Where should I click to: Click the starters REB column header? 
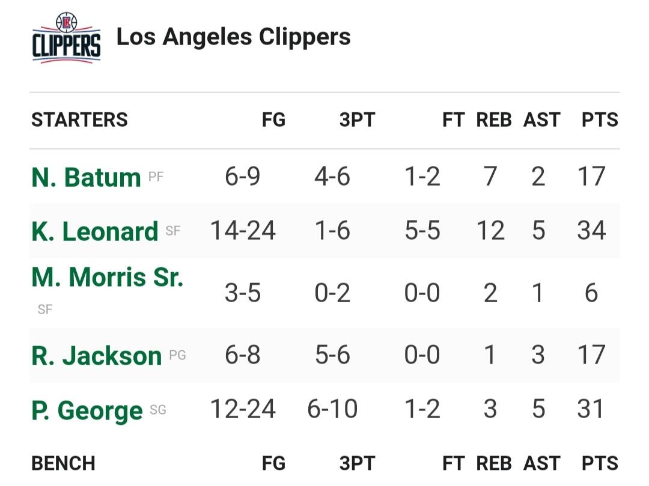pyautogui.click(x=494, y=120)
